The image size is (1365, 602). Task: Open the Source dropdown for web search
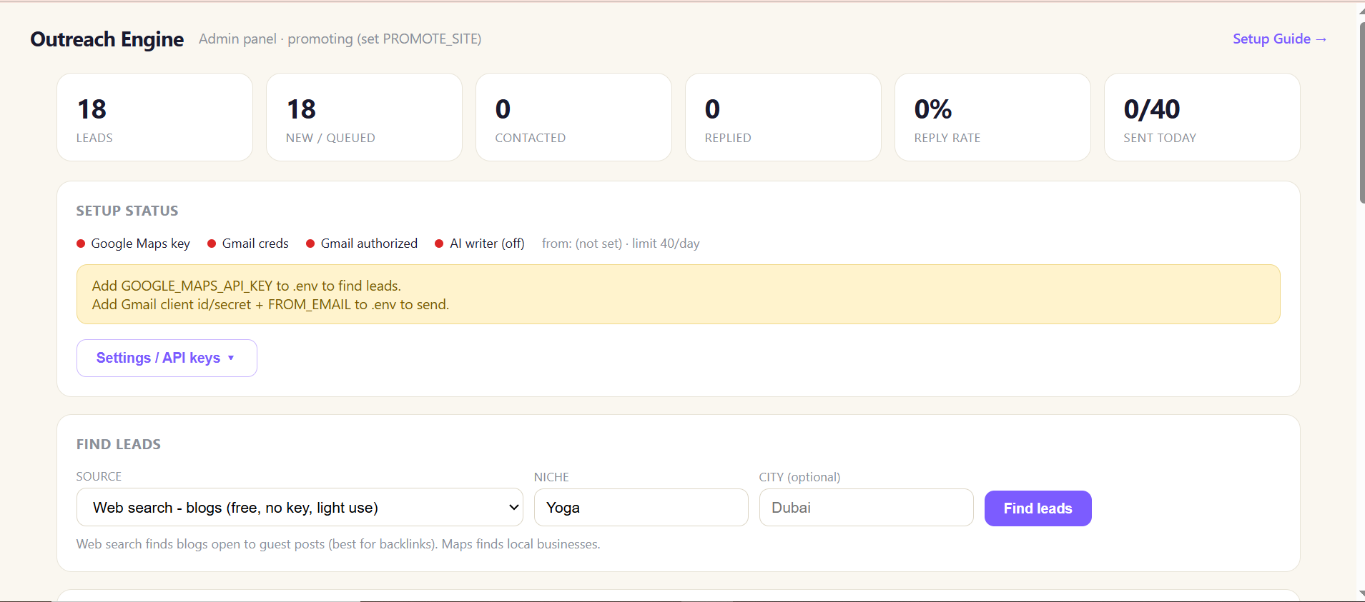pyautogui.click(x=300, y=508)
